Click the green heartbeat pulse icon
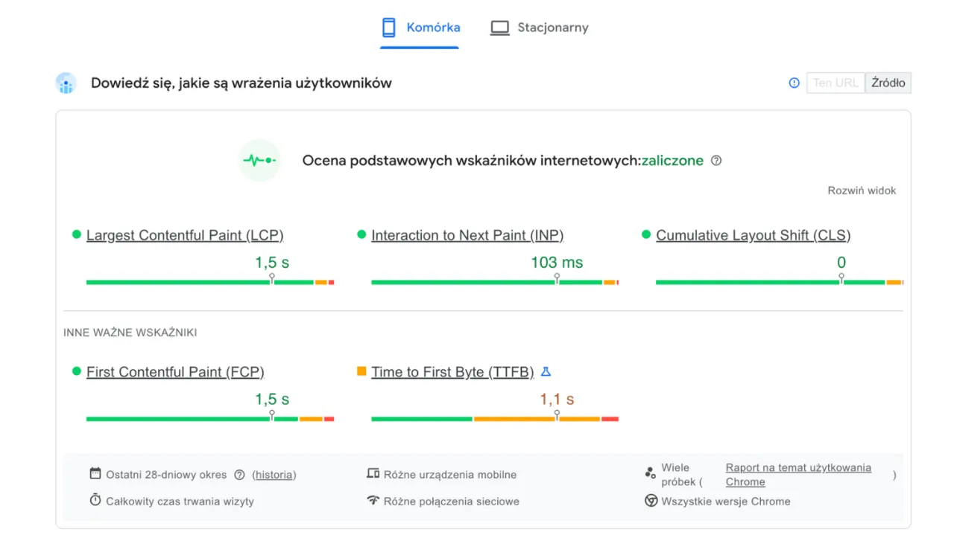Viewport: 954px width, 538px height. click(x=259, y=160)
